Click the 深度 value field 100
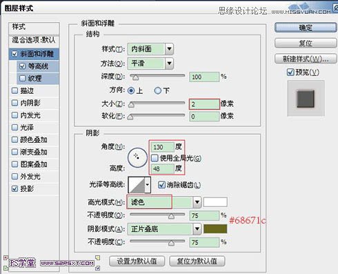 click(204, 77)
